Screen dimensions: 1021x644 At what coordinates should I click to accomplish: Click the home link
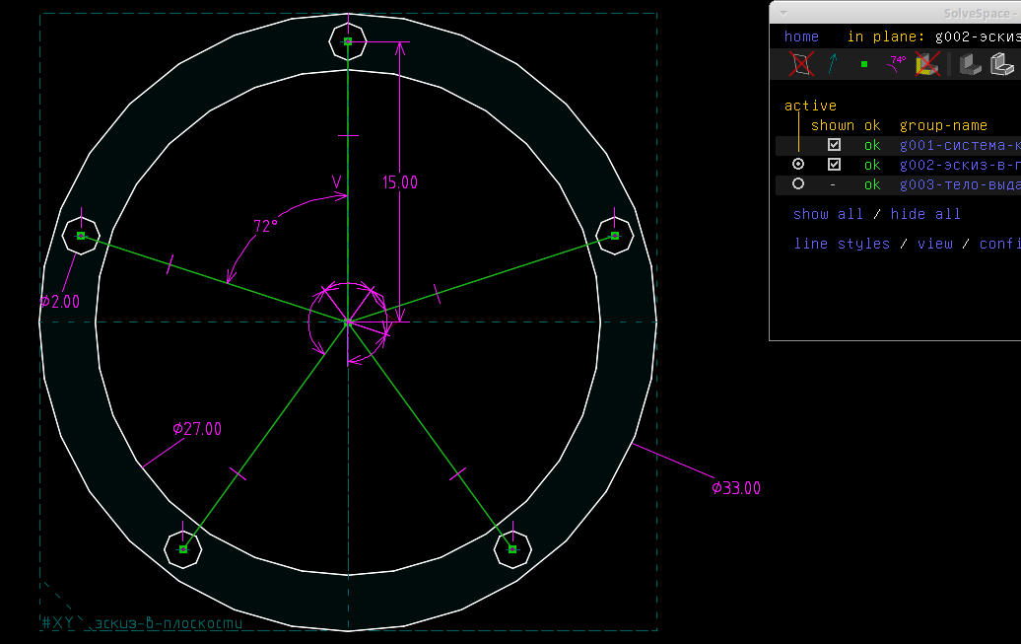pyautogui.click(x=801, y=36)
